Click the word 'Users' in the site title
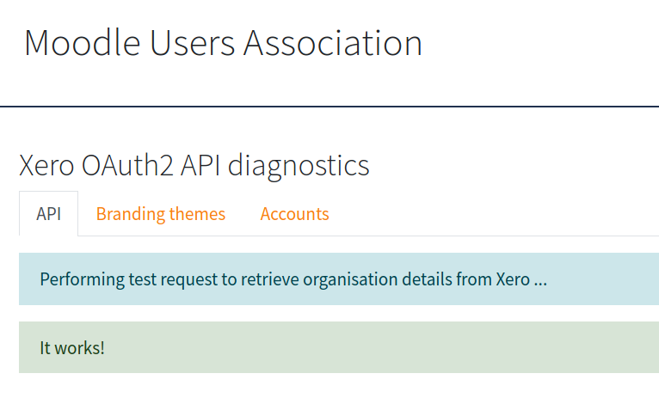Screen dimensions: 659x398 click(192, 43)
